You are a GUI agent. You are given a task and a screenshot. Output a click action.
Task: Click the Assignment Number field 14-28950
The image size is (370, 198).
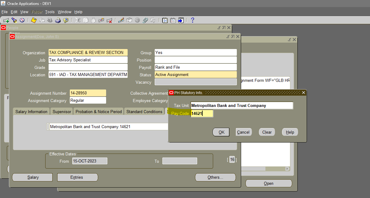pyautogui.click(x=88, y=93)
